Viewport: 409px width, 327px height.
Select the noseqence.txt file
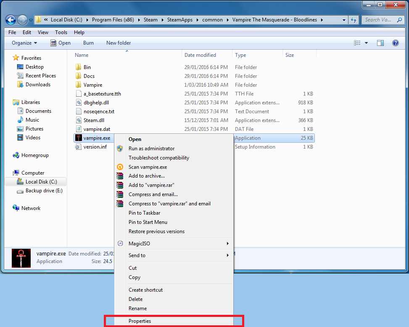(99, 112)
